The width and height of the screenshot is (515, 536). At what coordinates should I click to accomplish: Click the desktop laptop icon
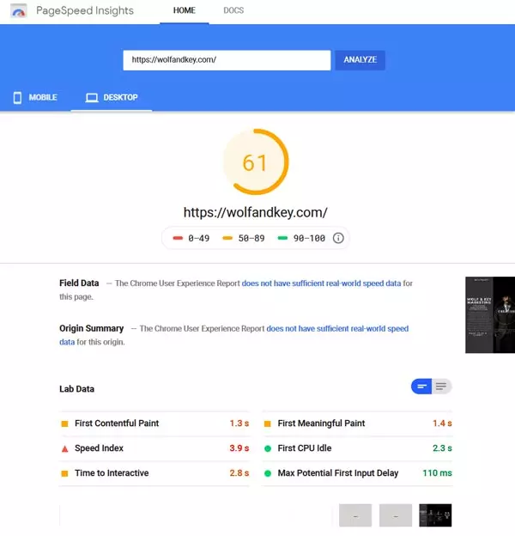(x=92, y=98)
